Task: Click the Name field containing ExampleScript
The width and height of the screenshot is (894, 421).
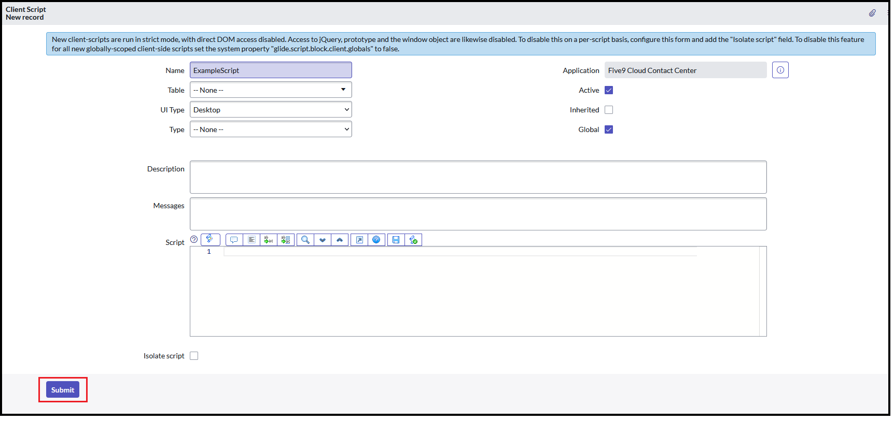Action: click(x=271, y=70)
